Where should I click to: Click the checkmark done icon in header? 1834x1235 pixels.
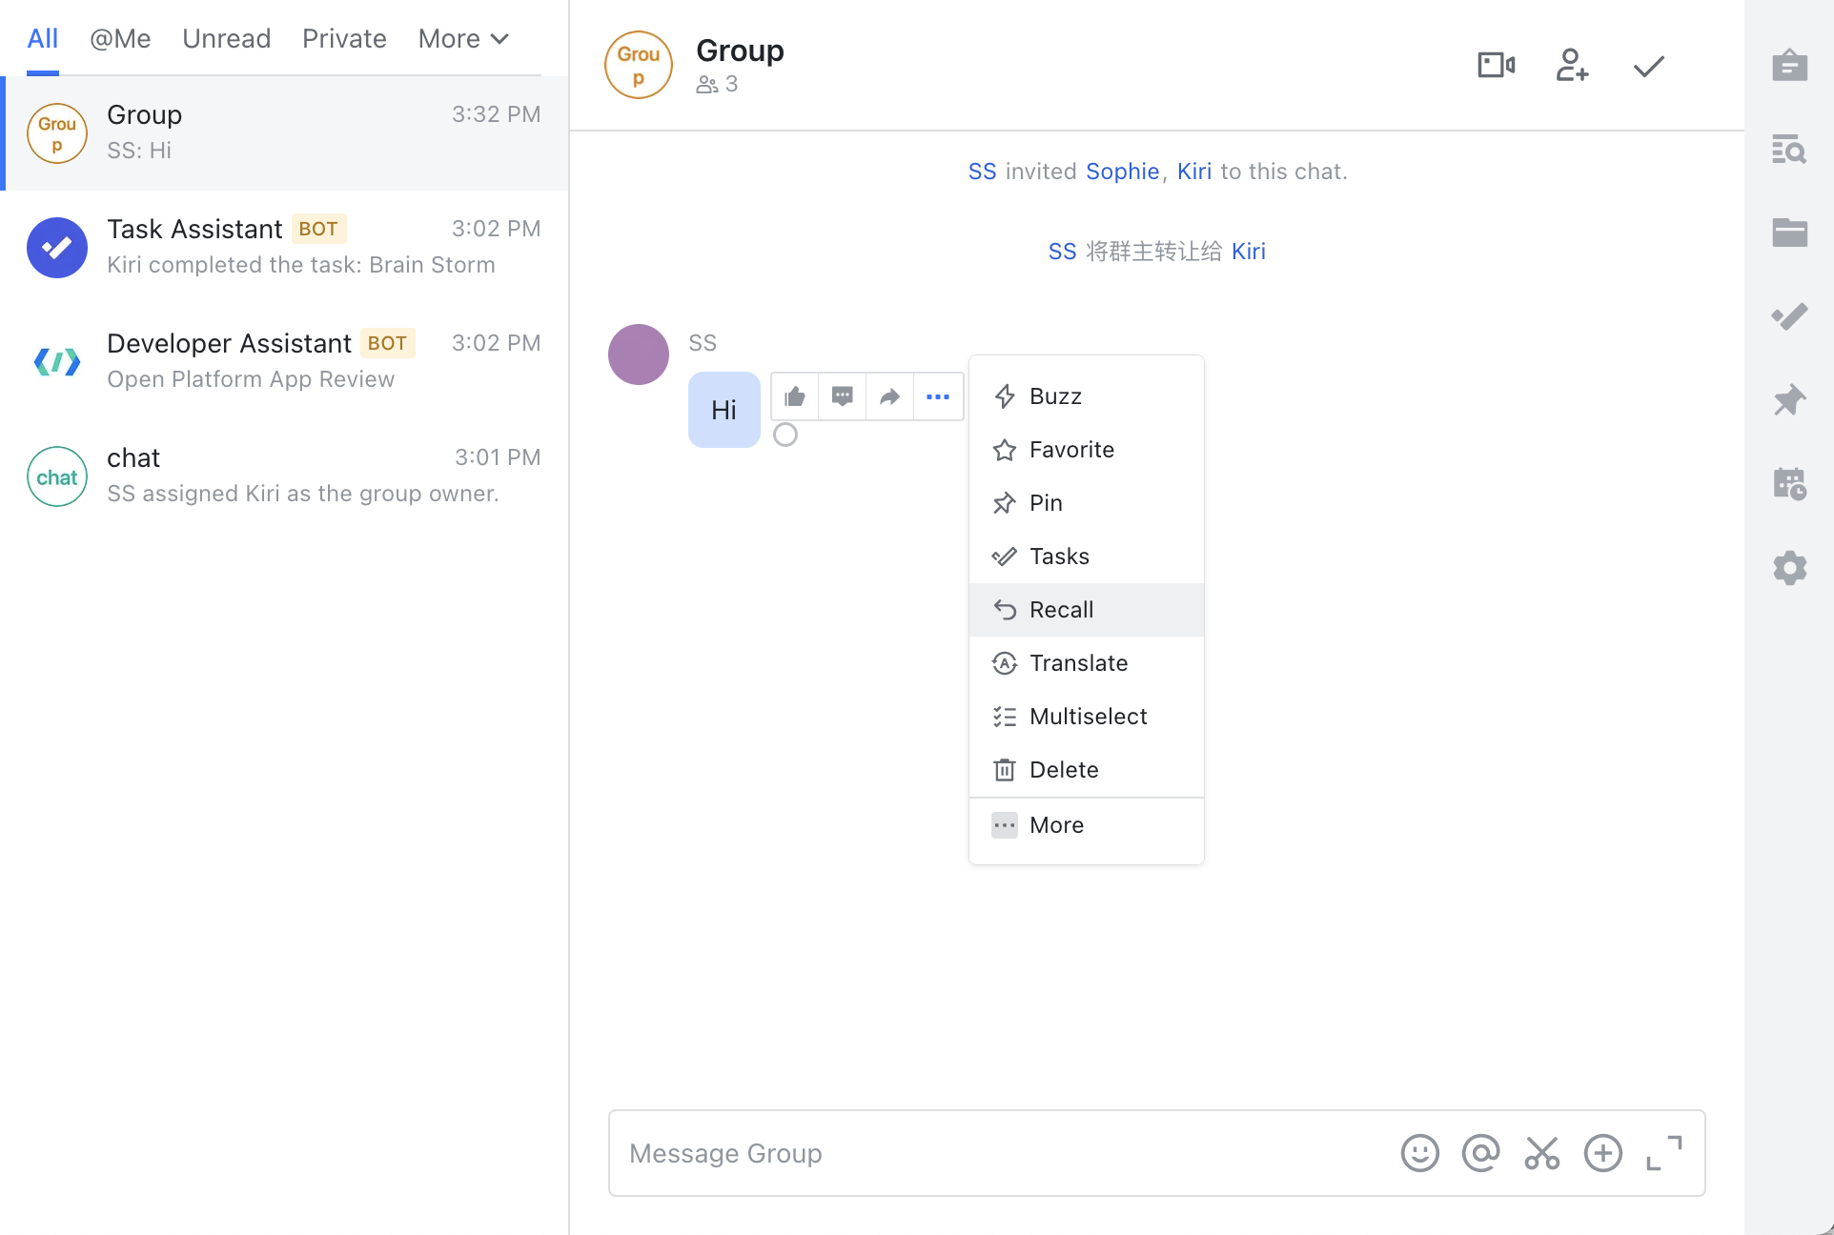click(1648, 66)
